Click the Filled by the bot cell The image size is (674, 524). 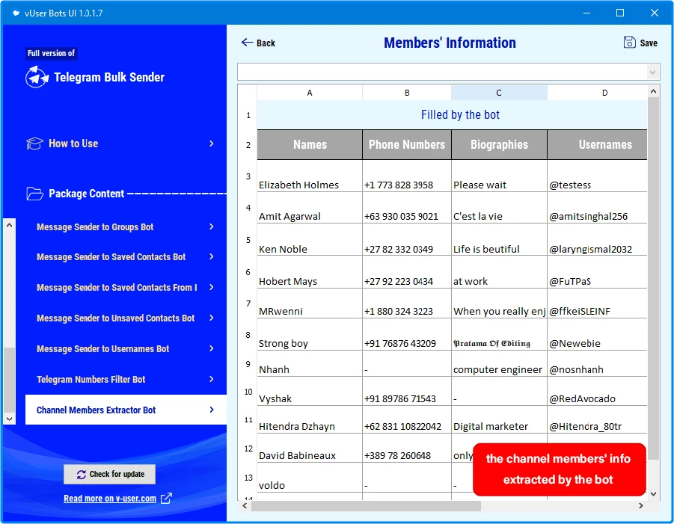point(452,115)
